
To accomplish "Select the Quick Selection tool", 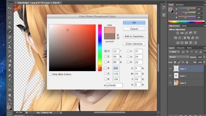I will [10, 22].
